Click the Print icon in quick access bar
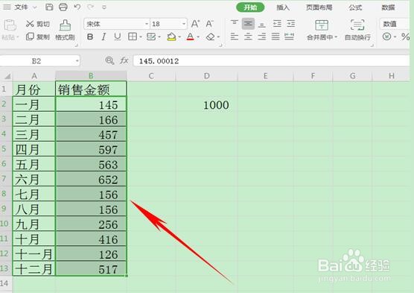414x293 pixels. pyautogui.click(x=63, y=7)
